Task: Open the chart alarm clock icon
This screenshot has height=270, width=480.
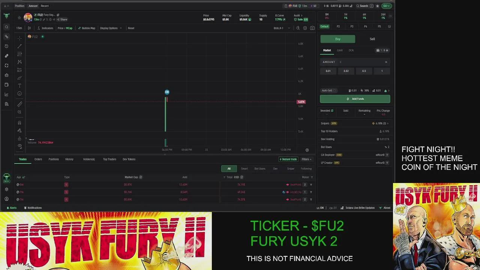Action: [298, 28]
